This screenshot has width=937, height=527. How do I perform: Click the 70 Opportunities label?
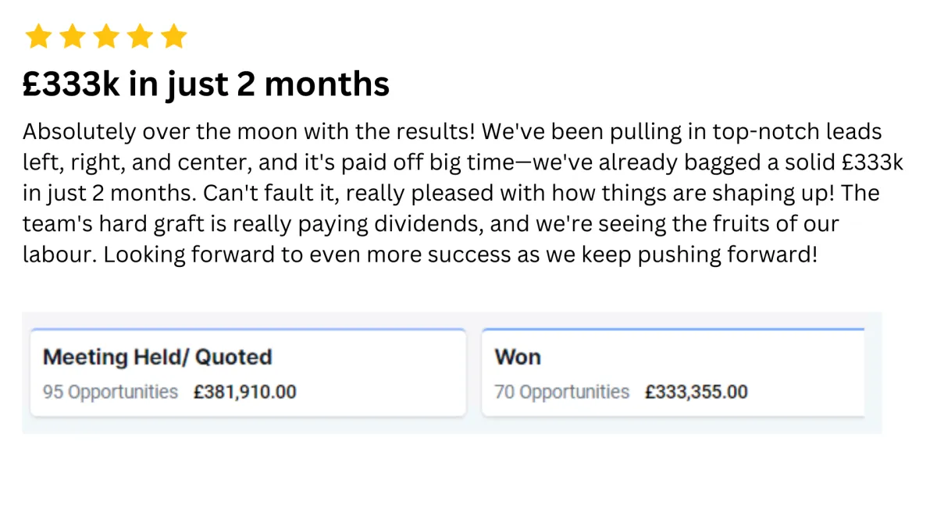click(x=561, y=392)
